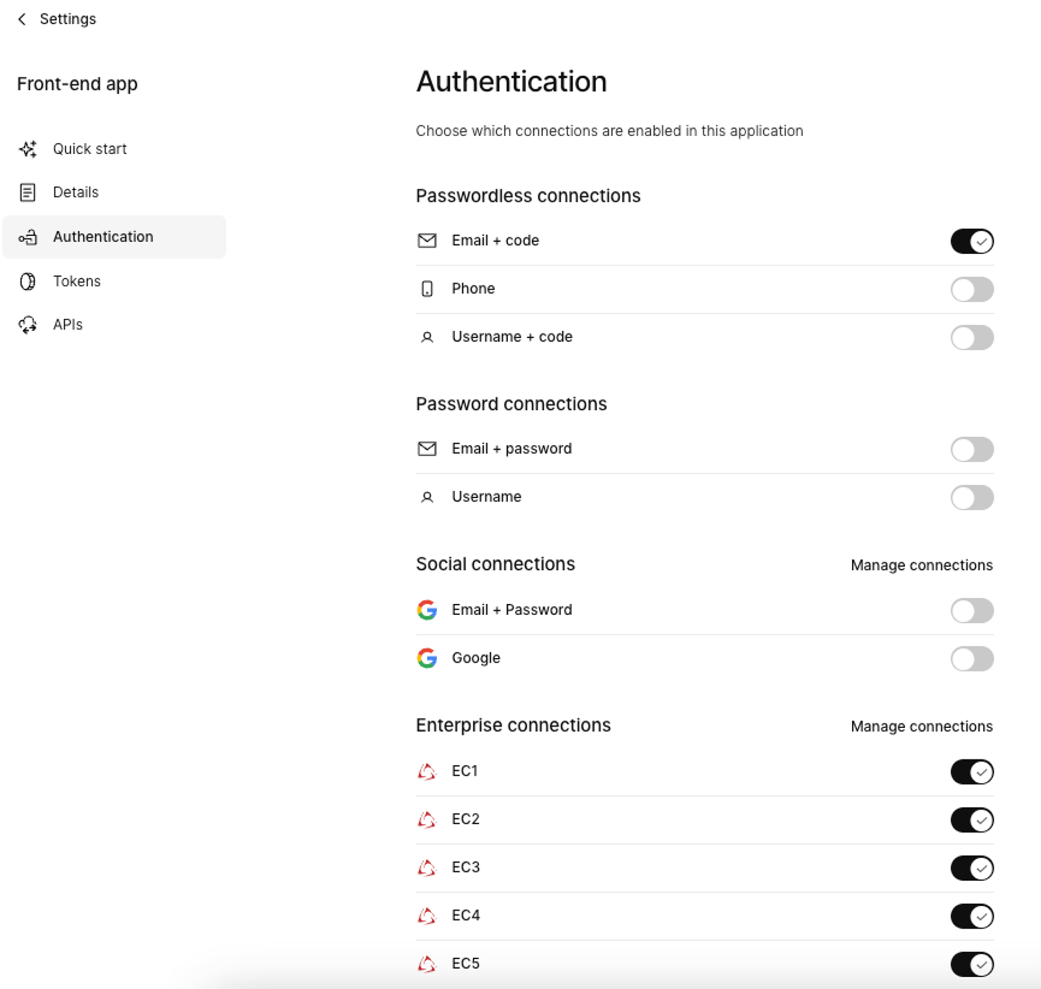The width and height of the screenshot is (1041, 989).
Task: Click the Google logo beside Google connection
Action: (x=427, y=658)
